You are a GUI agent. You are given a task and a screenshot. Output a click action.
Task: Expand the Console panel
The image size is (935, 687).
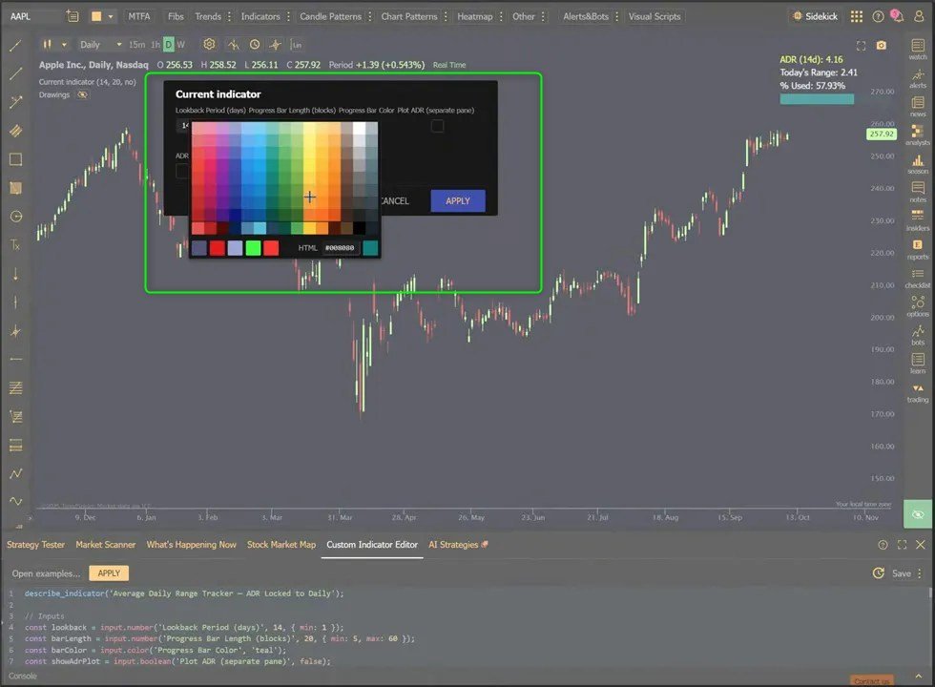(x=918, y=677)
